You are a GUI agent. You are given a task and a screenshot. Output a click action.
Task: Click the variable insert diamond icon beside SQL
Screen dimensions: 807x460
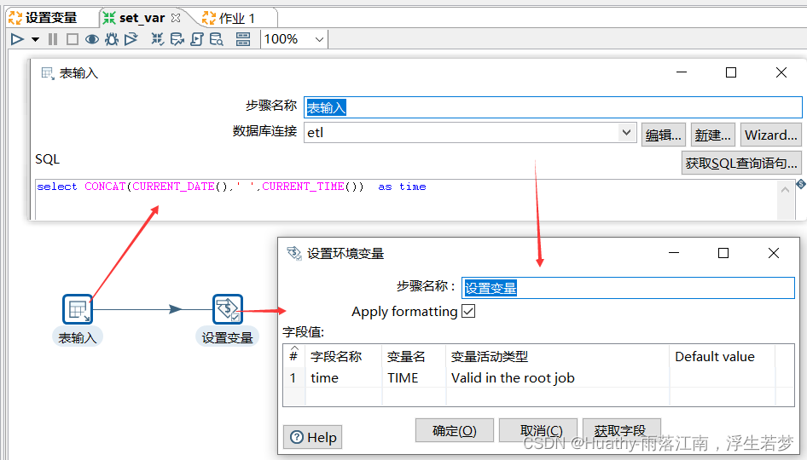(801, 184)
